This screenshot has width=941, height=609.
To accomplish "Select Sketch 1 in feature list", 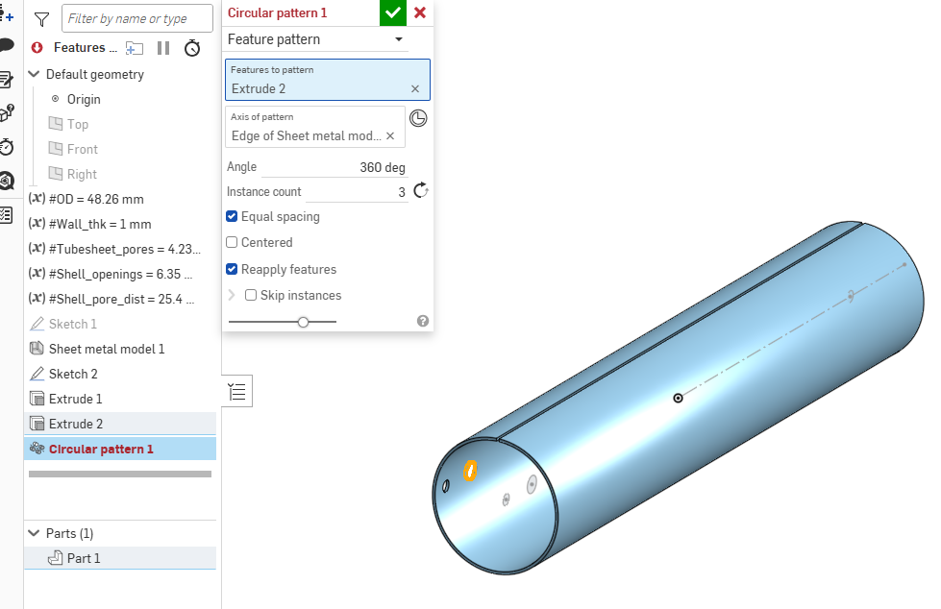I will (72, 324).
